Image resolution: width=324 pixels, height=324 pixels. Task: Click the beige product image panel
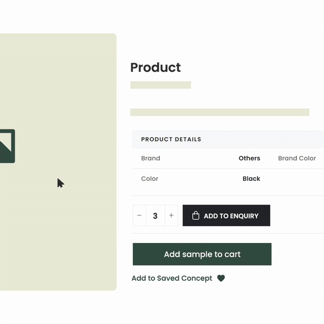(58, 162)
